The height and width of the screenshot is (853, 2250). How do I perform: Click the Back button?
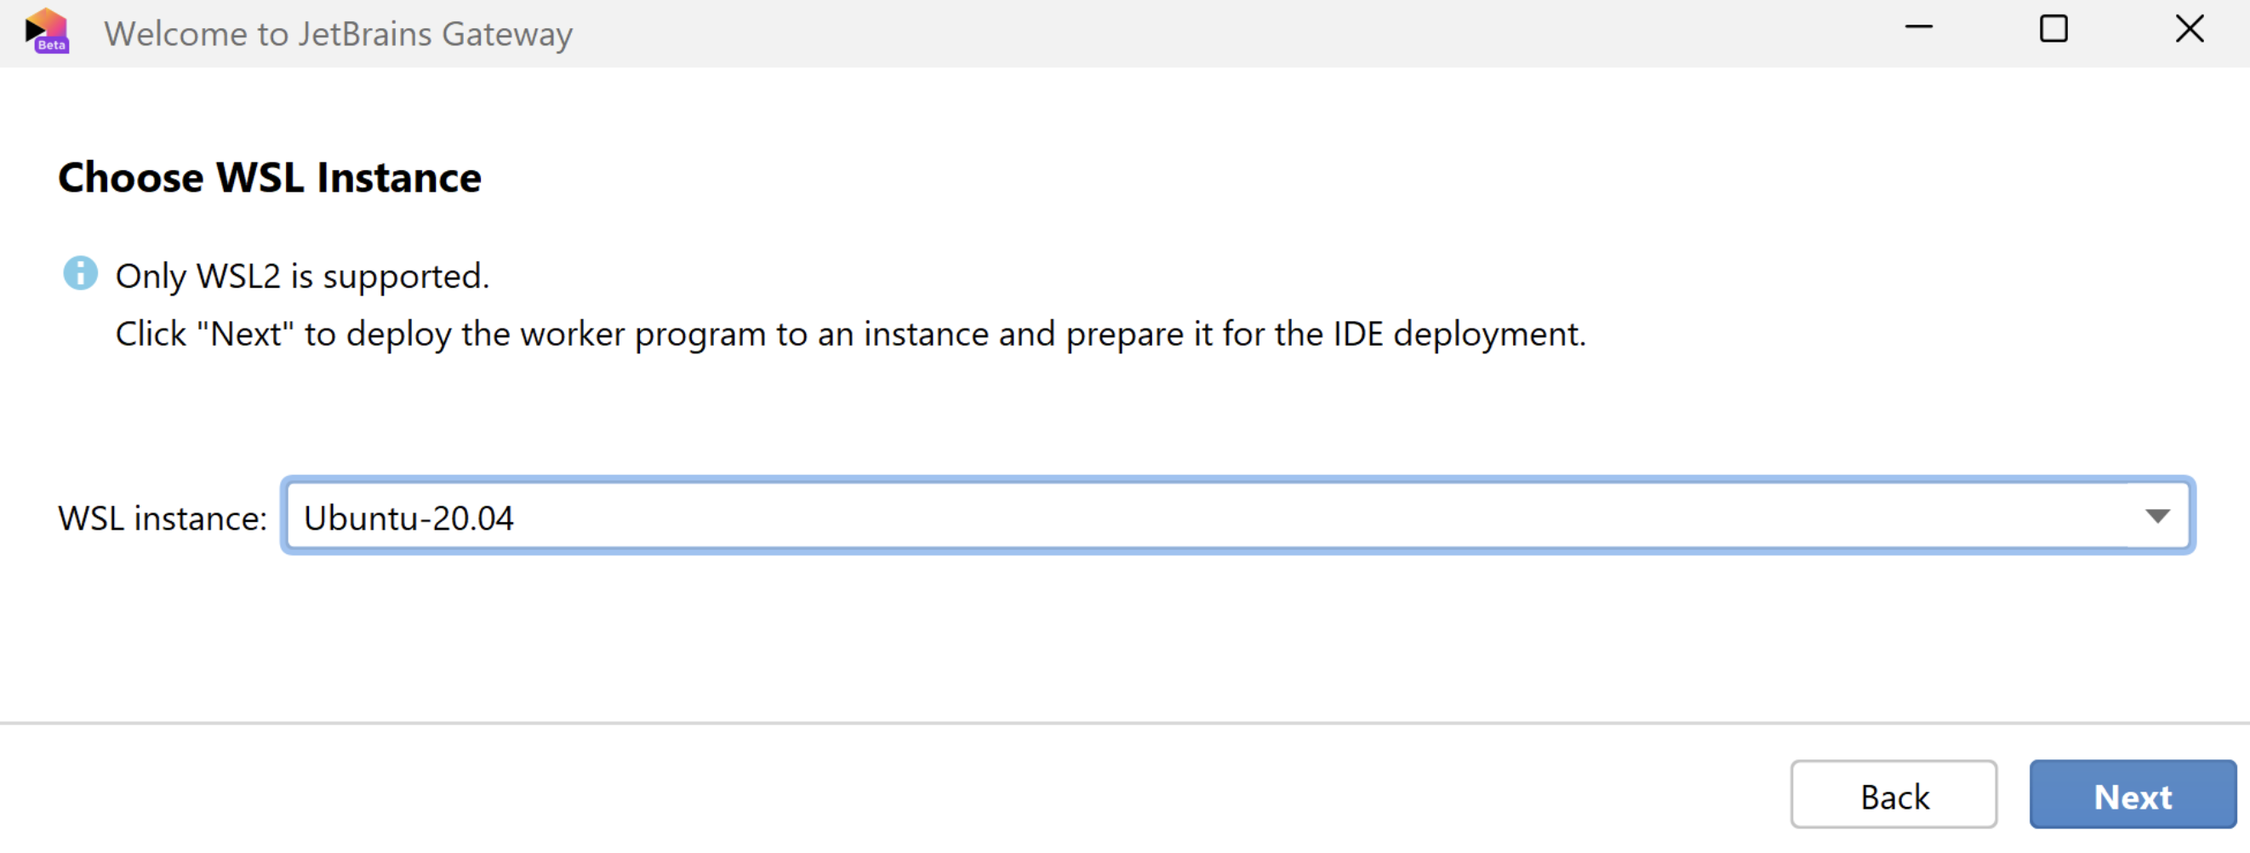pyautogui.click(x=1893, y=795)
